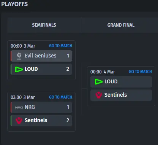Viewport: 158px width, 145px height.
Task: Click the LOUD logo in the semifinal
Action: [x=19, y=69]
